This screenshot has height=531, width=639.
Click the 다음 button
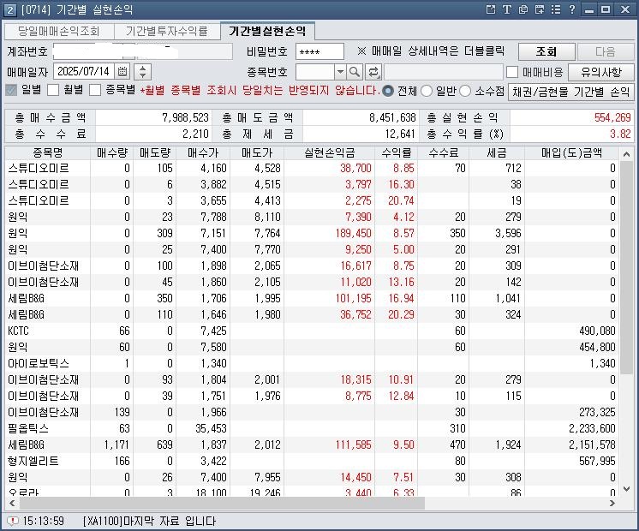606,51
